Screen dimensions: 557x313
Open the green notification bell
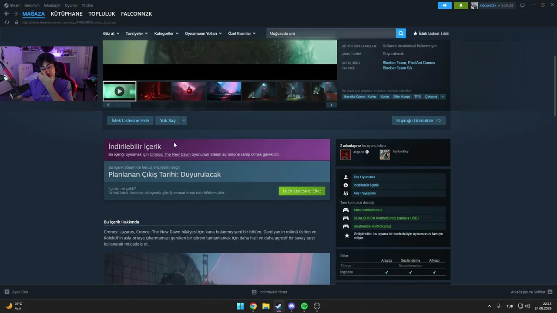(x=461, y=5)
